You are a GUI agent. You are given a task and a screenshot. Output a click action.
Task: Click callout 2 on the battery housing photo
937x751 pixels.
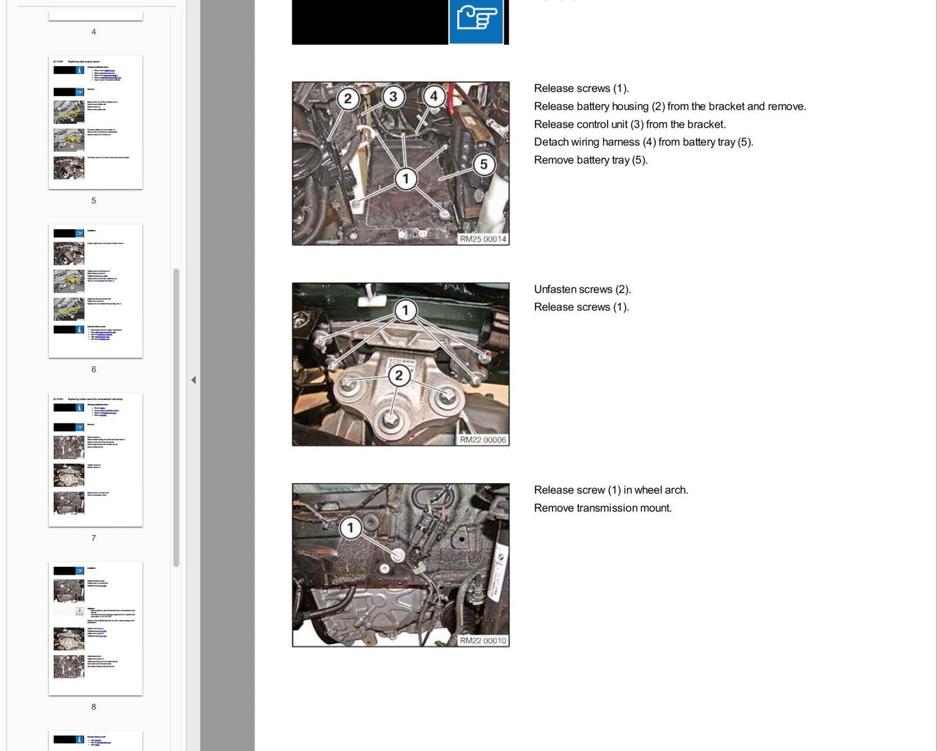coord(348,99)
